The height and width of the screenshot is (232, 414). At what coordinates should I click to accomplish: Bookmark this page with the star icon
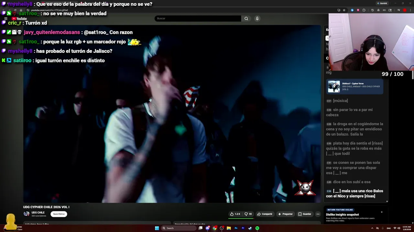pyautogui.click(x=344, y=10)
